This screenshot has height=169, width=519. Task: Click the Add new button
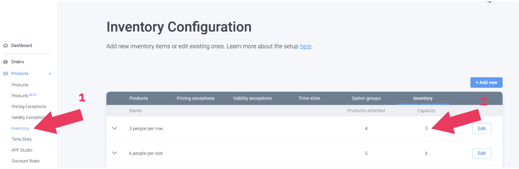click(x=486, y=83)
